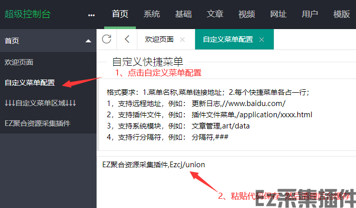The image size is (356, 208).
Task: Open the 视频 top menu
Action: [x=247, y=14]
